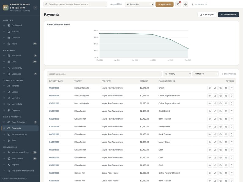Open the 05/30/2026 payment date link
The image size is (243, 182).
54,88
